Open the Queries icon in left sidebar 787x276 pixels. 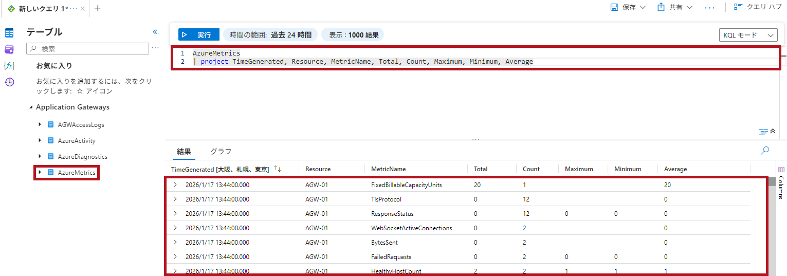click(9, 49)
